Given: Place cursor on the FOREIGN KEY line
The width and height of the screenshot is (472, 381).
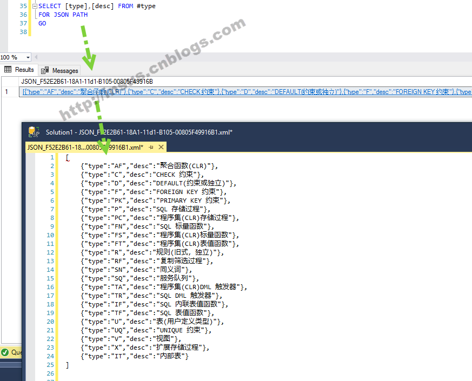Looking at the screenshot, I should [x=154, y=192].
